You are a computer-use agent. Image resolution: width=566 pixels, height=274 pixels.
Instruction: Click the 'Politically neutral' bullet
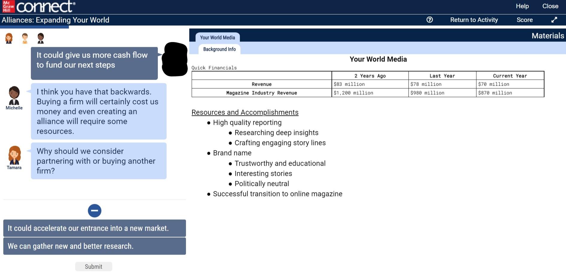point(262,184)
